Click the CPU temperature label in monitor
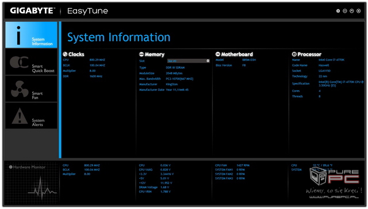Screen dimensions: 368x209 (x=294, y=165)
